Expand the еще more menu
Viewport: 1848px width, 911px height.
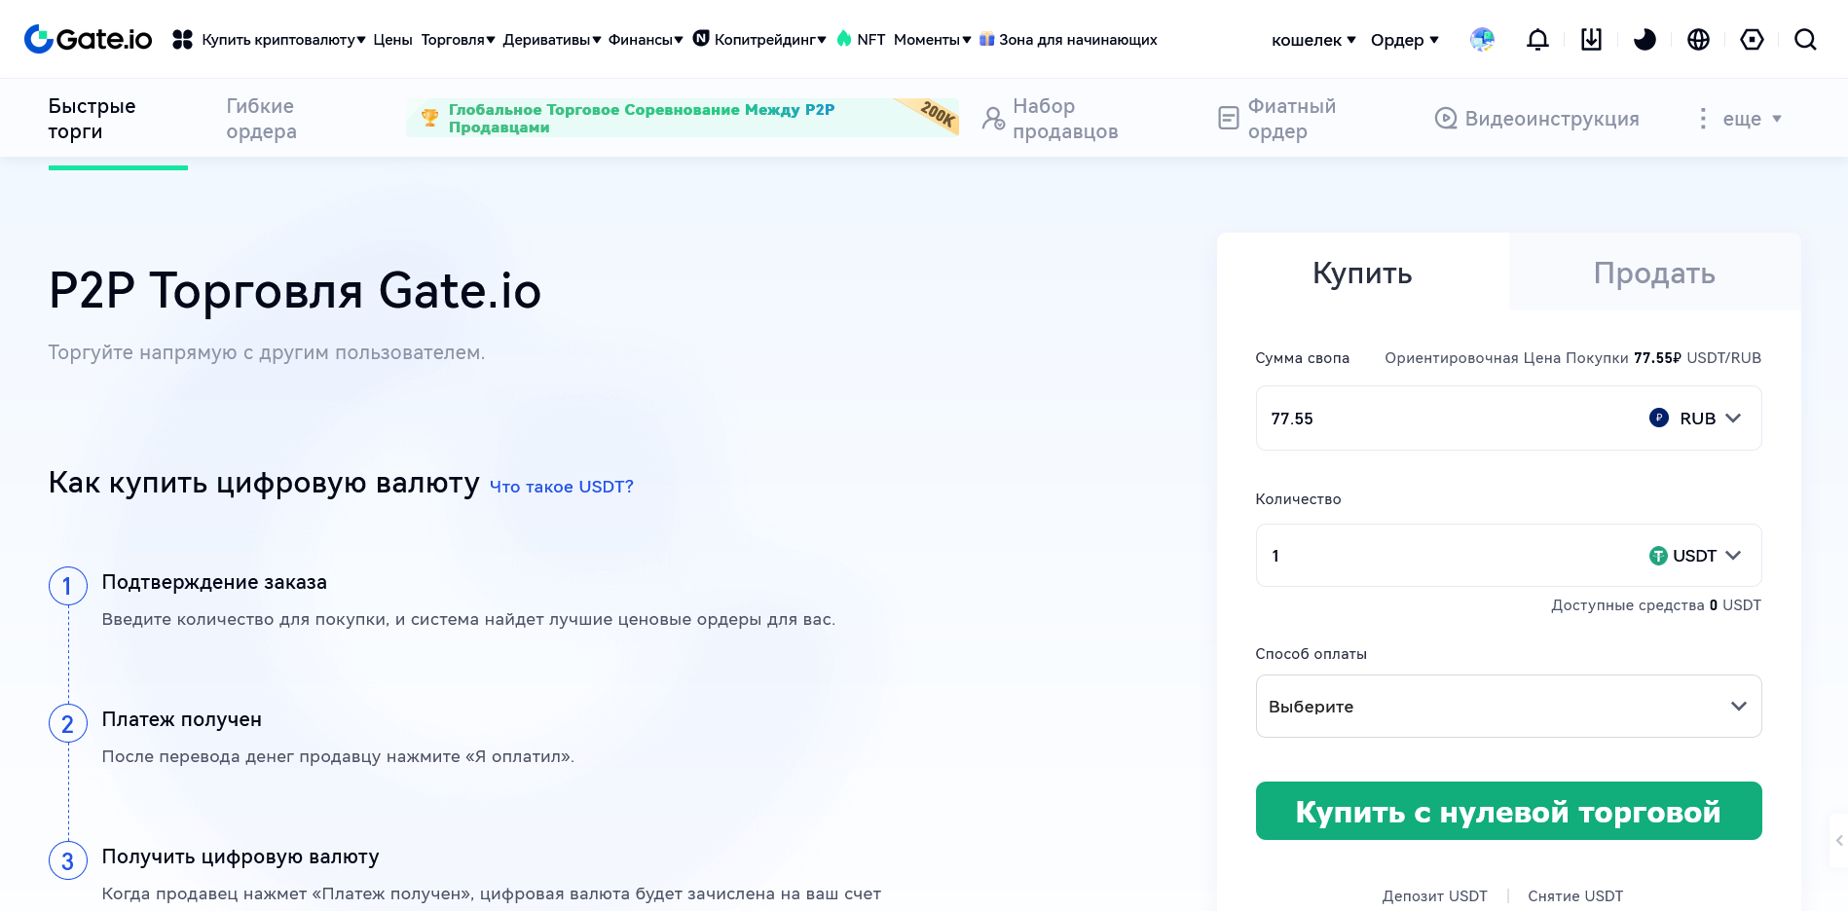click(x=1743, y=119)
